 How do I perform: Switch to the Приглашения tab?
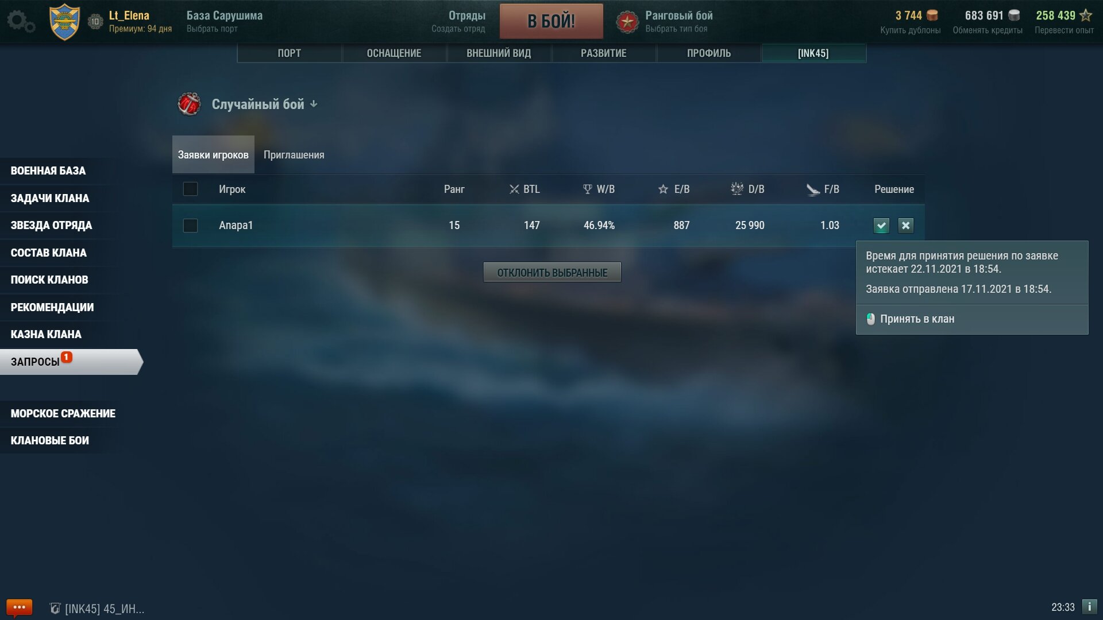coord(294,155)
